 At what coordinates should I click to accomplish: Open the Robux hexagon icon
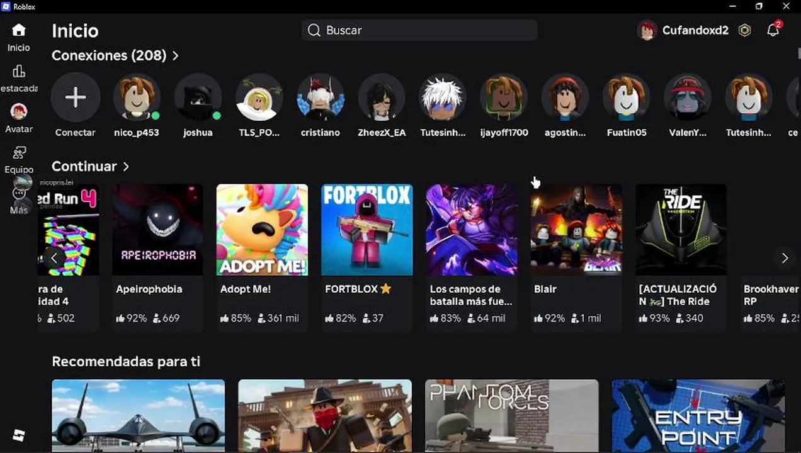(745, 30)
